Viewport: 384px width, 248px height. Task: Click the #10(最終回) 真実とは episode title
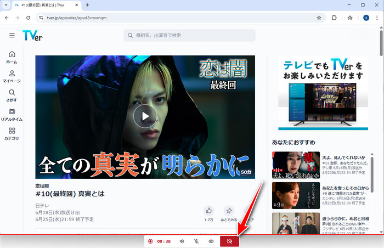(70, 194)
